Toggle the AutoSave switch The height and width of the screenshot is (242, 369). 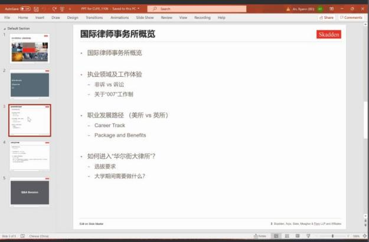pos(26,9)
